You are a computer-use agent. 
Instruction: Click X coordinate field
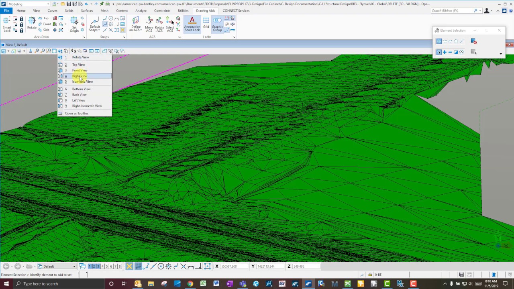[235, 267]
